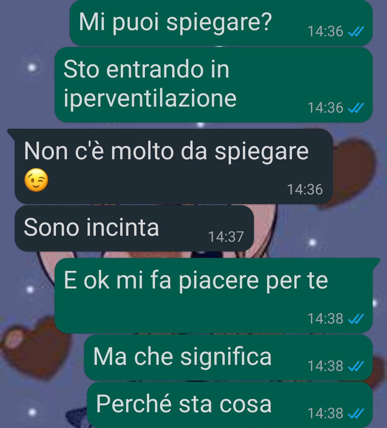The image size is (387, 428).
Task: Select "E ok mi fa piacere per te" bubble
Action: click(214, 296)
